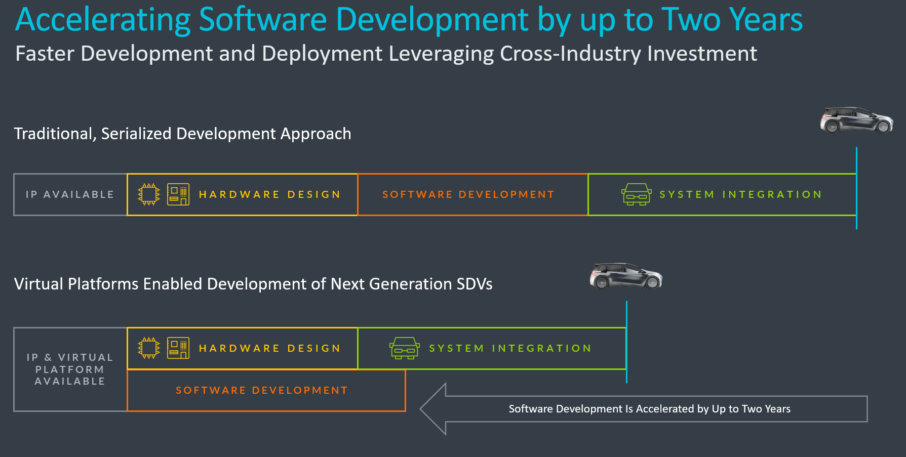Select the green car icon in top System Integration segment
Viewport: 906px width, 457px height.
636,194
